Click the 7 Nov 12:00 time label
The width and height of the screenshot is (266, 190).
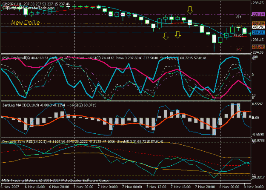pyautogui.click(x=157, y=187)
